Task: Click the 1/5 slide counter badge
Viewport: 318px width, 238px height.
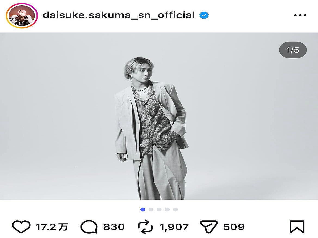Action: (x=292, y=50)
